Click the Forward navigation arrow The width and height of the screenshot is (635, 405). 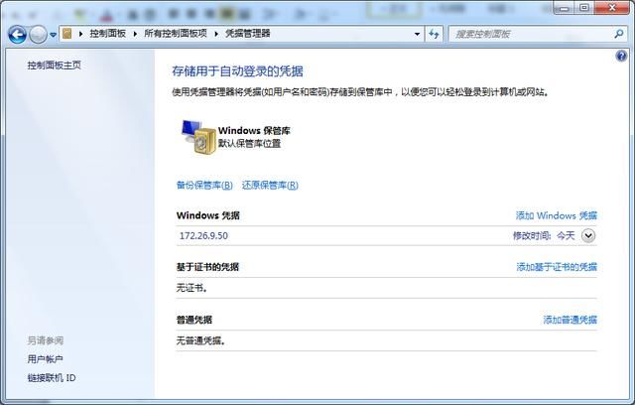[x=38, y=34]
